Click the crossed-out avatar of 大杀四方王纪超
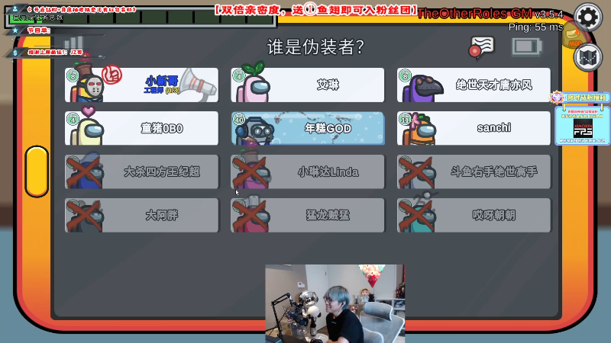This screenshot has height=343, width=611. tap(86, 173)
